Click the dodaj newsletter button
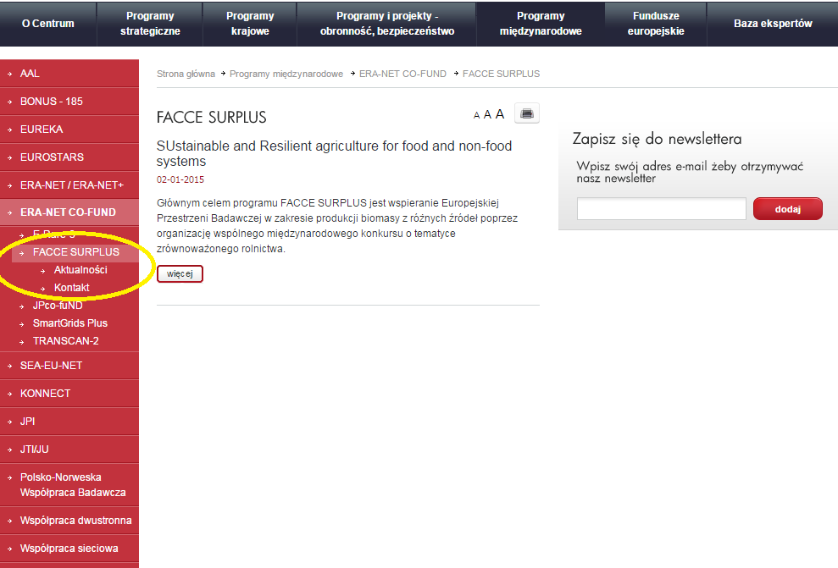The image size is (838, 568). pyautogui.click(x=787, y=209)
